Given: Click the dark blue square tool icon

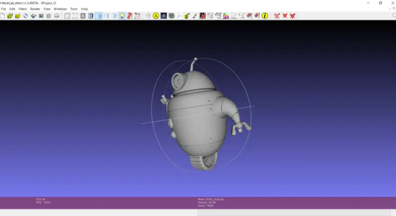Looking at the screenshot, I should tap(164, 16).
